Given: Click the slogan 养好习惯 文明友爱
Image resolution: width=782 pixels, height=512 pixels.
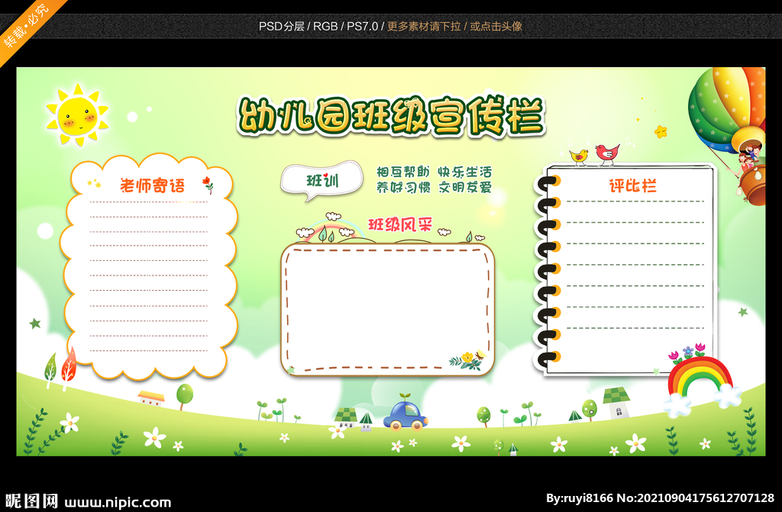Looking at the screenshot, I should [x=434, y=188].
